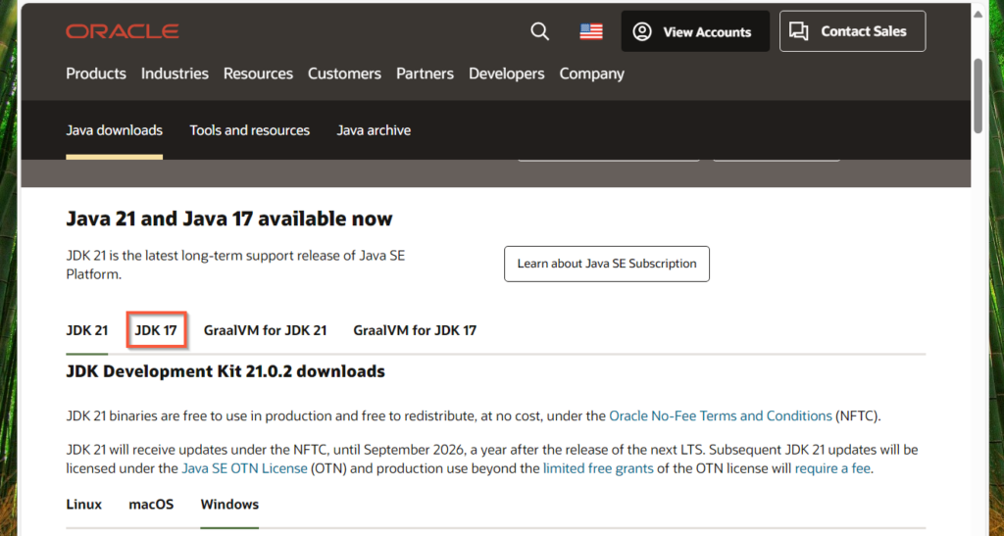Select the GraalVM for JDK 17 tab
1004x536 pixels.
point(415,330)
